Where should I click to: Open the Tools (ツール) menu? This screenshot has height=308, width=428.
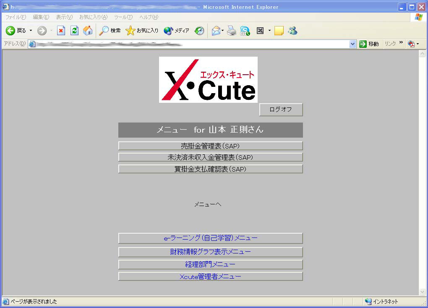[123, 17]
